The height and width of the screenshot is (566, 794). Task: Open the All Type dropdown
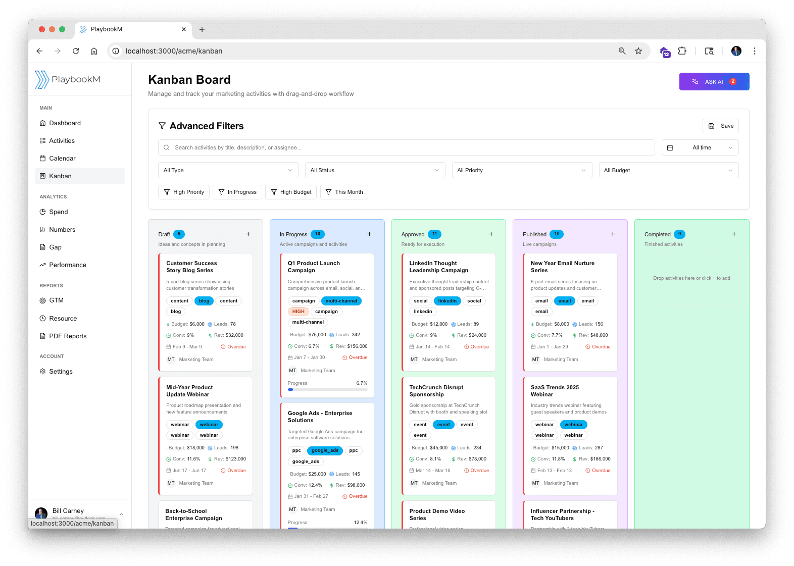tap(228, 170)
